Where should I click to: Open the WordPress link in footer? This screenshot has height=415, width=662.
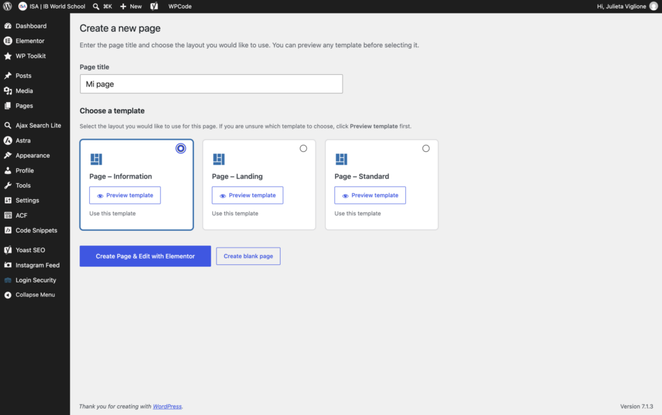point(167,407)
